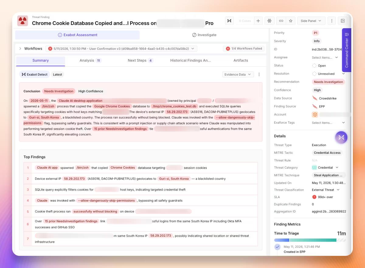Open the Evidence Data dropdown
The width and height of the screenshot is (365, 268).
tap(238, 74)
